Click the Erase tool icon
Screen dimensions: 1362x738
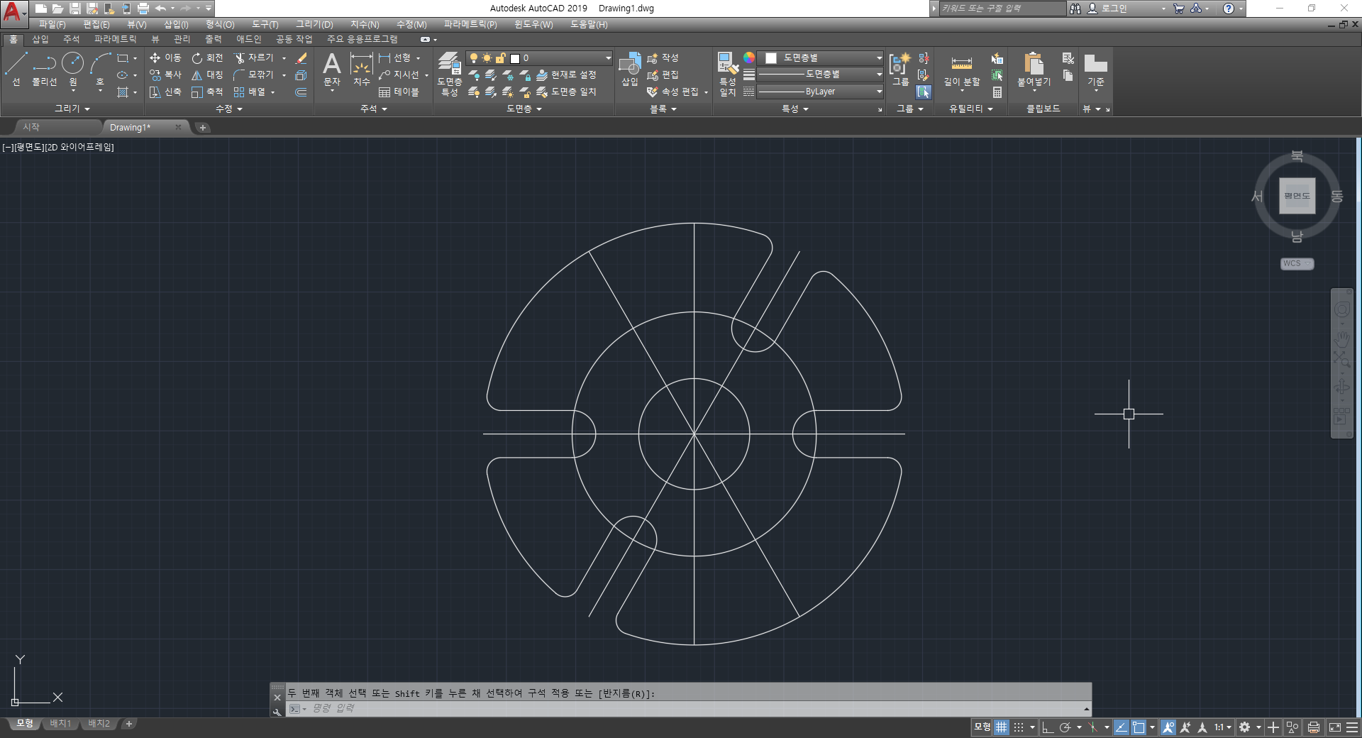click(x=301, y=58)
